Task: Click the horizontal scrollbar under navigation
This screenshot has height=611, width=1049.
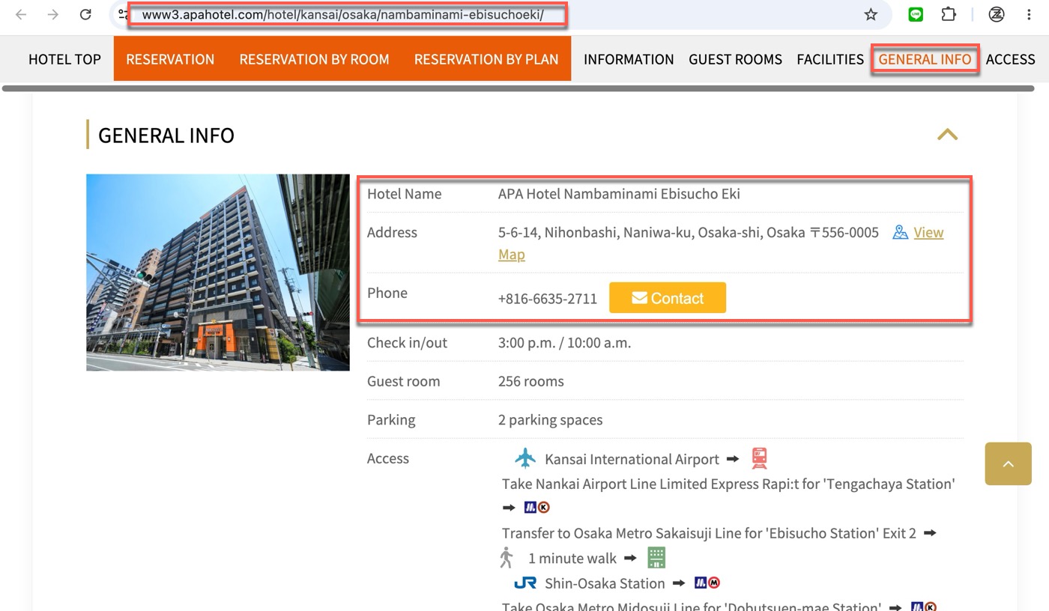Action: (518, 88)
